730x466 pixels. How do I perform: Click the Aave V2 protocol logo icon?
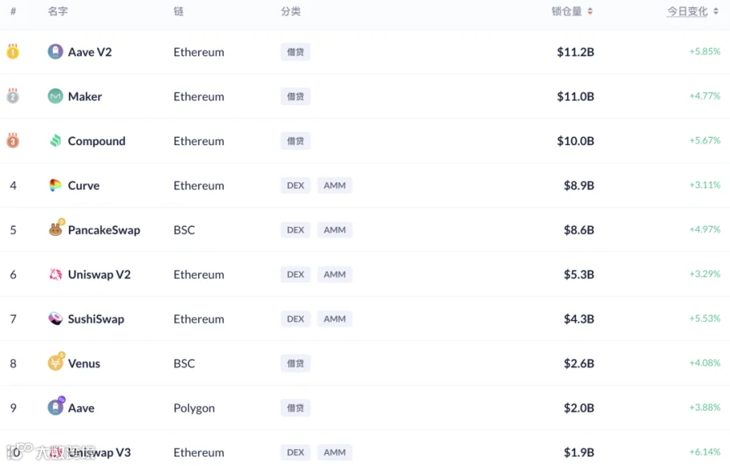[x=55, y=52]
